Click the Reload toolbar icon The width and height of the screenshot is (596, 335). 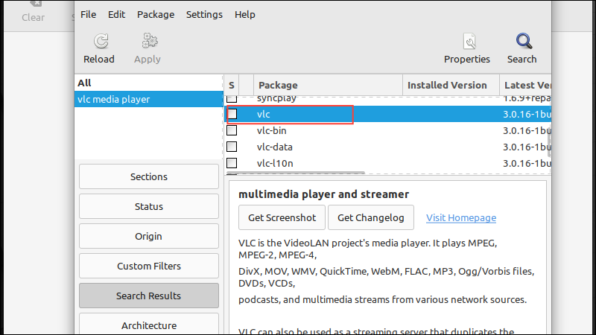click(x=101, y=42)
